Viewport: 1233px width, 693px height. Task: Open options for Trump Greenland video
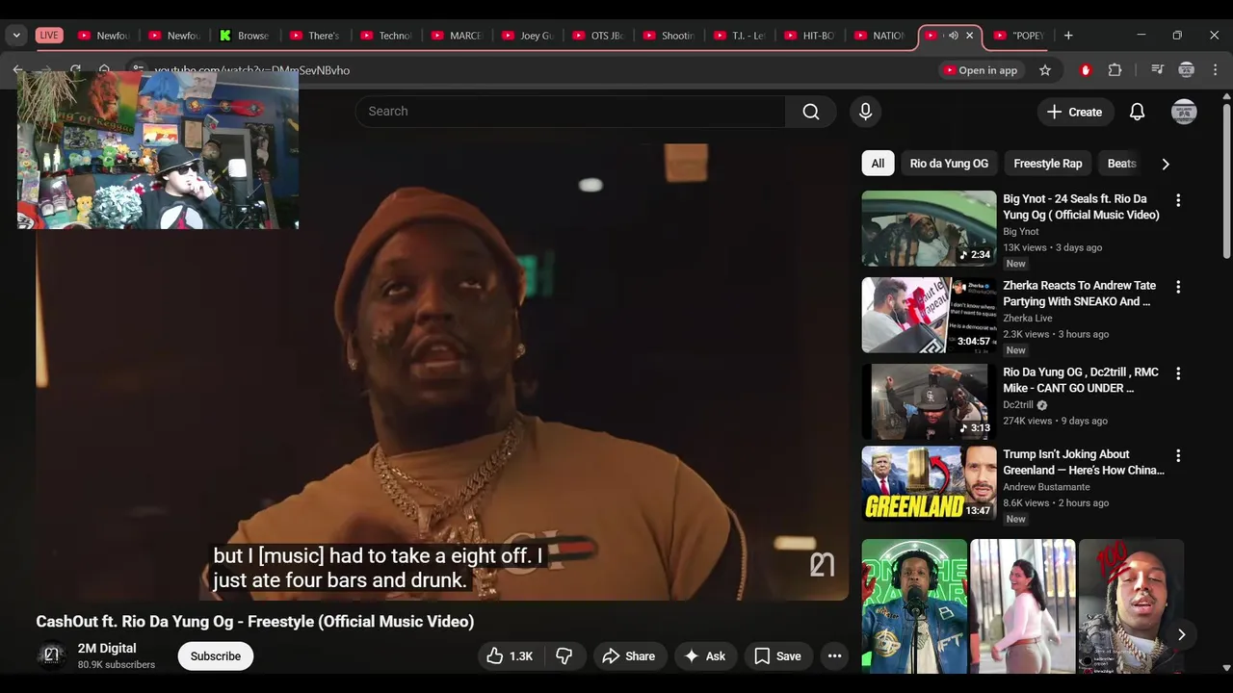pyautogui.click(x=1177, y=455)
